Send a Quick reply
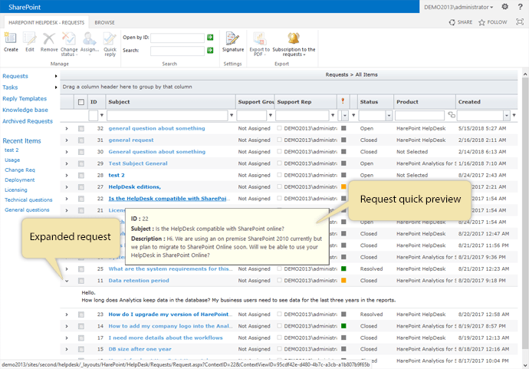This screenshot has width=529, height=369. click(110, 44)
